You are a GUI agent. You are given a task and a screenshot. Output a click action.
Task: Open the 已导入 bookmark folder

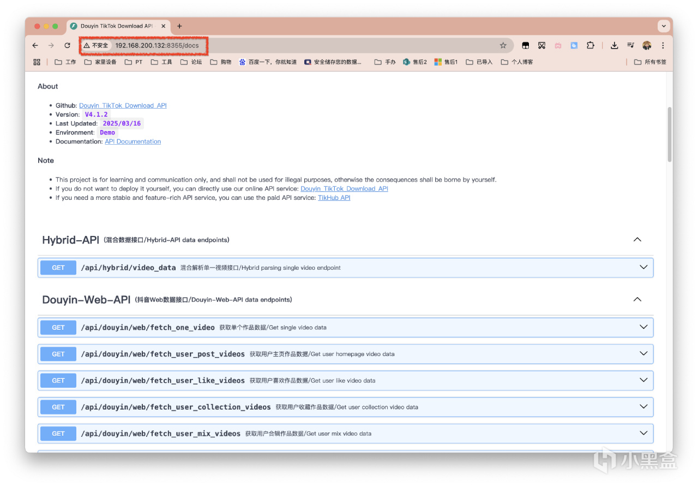[x=479, y=62]
